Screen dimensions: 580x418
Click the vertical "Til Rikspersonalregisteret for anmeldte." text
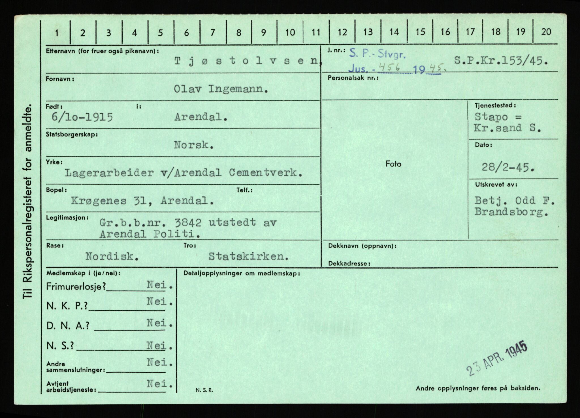tap(28, 202)
